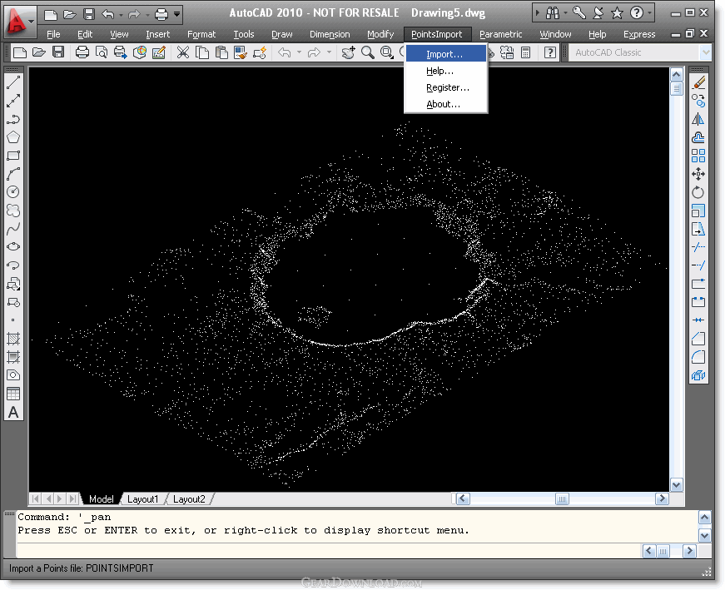This screenshot has width=725, height=590.
Task: Expand Standard toolbar redo list arrow
Action: (329, 52)
